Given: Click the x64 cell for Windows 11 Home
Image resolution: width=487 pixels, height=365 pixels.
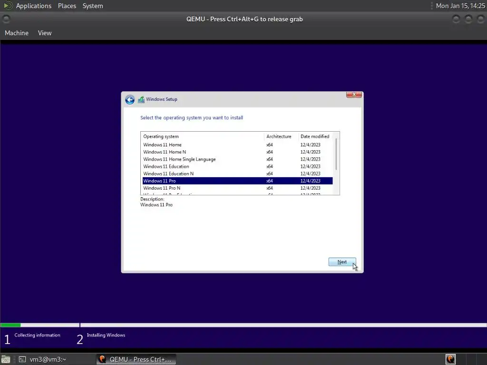Looking at the screenshot, I should tap(270, 144).
